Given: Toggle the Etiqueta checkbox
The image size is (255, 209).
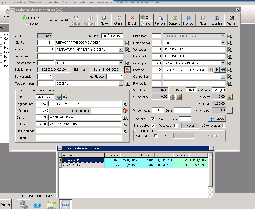Looking at the screenshot, I should tap(153, 119).
